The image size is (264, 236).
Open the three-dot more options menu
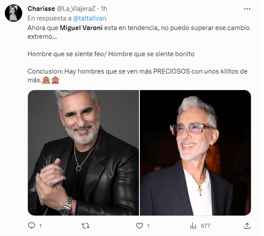pos(247,9)
